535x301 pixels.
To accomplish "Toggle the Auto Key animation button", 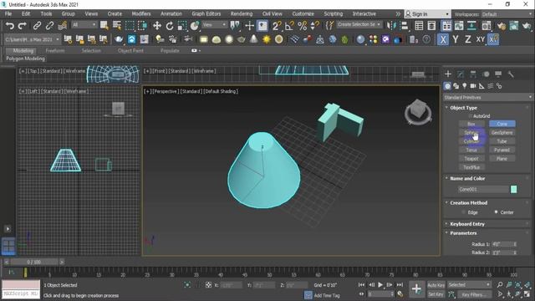I will pyautogui.click(x=436, y=285).
